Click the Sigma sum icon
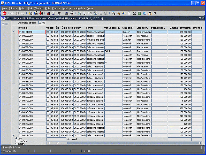 [134, 13]
